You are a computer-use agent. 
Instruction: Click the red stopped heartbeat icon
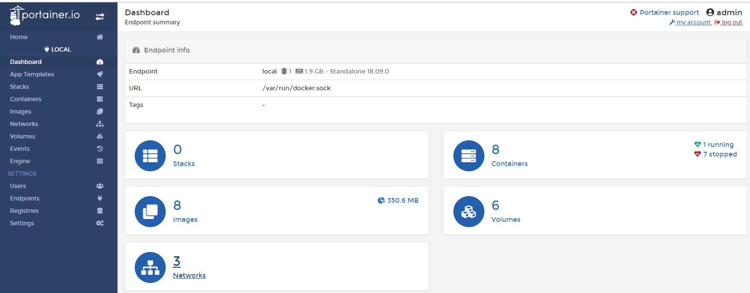pyautogui.click(x=697, y=154)
